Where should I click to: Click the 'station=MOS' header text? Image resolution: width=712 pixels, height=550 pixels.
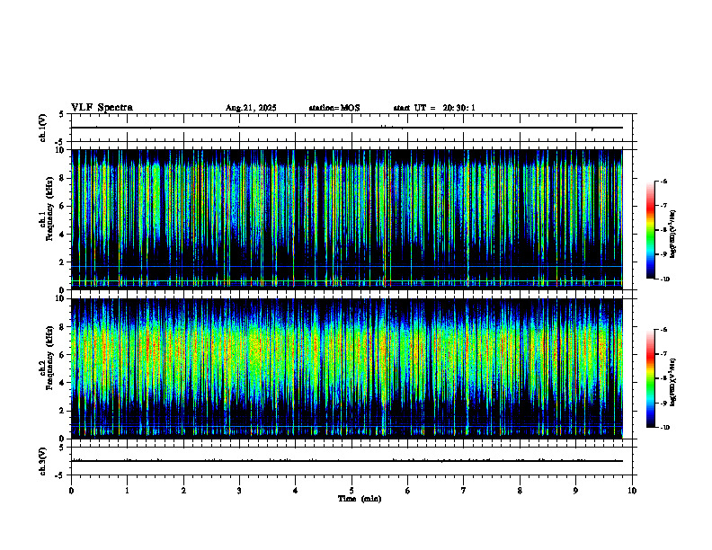pyautogui.click(x=334, y=108)
